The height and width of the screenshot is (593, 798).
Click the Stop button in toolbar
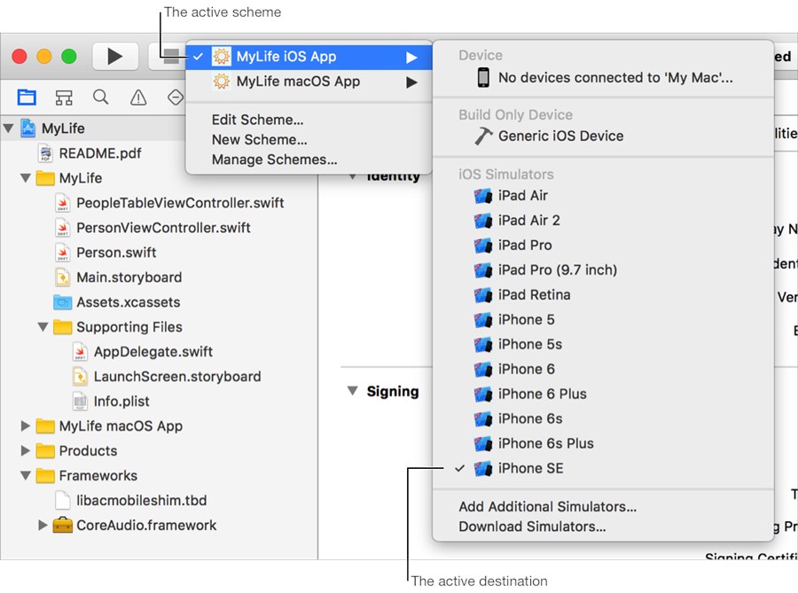click(167, 57)
